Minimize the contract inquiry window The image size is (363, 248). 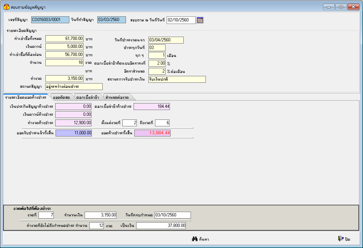pos(329,7)
